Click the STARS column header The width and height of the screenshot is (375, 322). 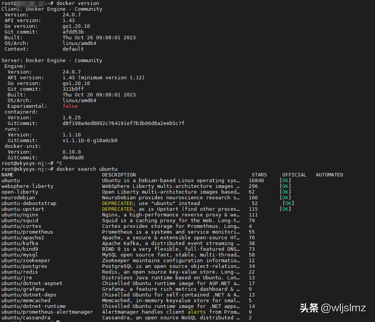coord(259,175)
